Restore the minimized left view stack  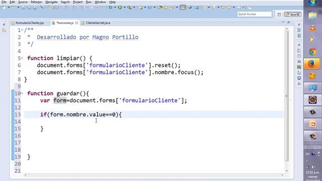tap(4, 25)
